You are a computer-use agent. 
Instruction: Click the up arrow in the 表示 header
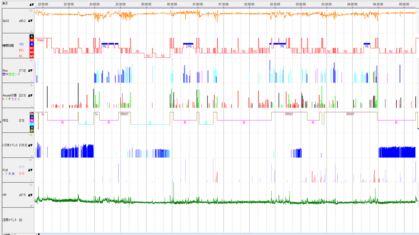(30, 4)
